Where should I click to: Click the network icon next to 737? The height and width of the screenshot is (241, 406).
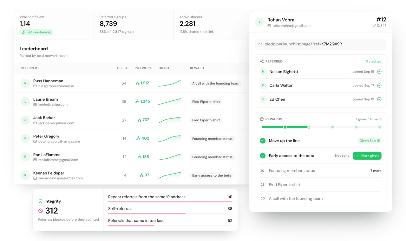coord(140,120)
